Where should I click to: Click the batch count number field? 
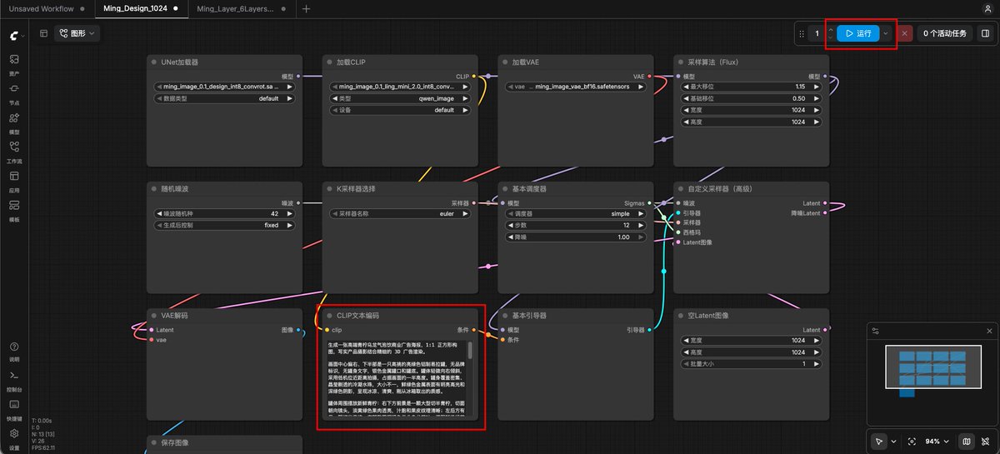pos(817,33)
